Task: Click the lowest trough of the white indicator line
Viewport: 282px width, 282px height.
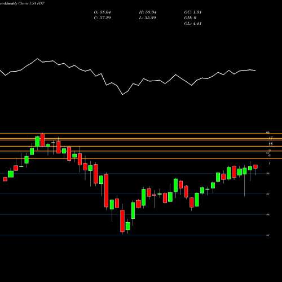Action: (x=122, y=94)
